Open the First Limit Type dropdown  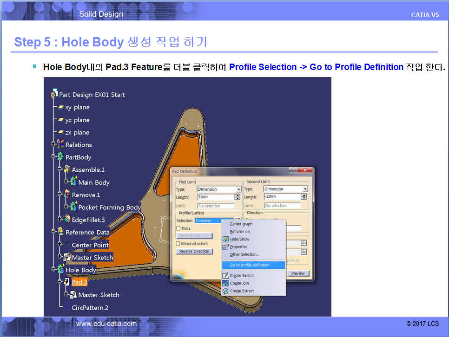(x=238, y=189)
